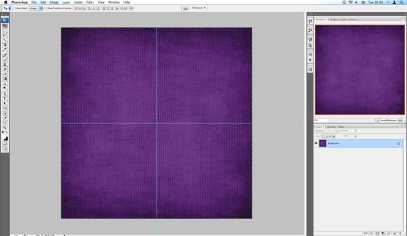Open the Paragraph panel icon
The width and height of the screenshot is (407, 236).
(310, 60)
